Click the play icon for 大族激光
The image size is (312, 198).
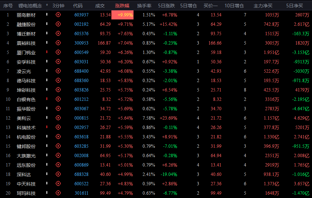(x=58, y=155)
